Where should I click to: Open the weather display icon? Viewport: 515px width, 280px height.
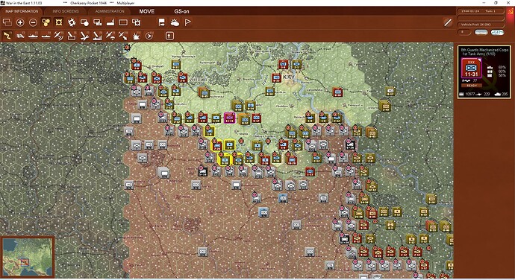pos(175,22)
